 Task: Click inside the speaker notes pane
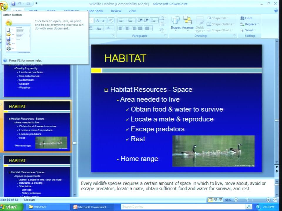pos(176,188)
